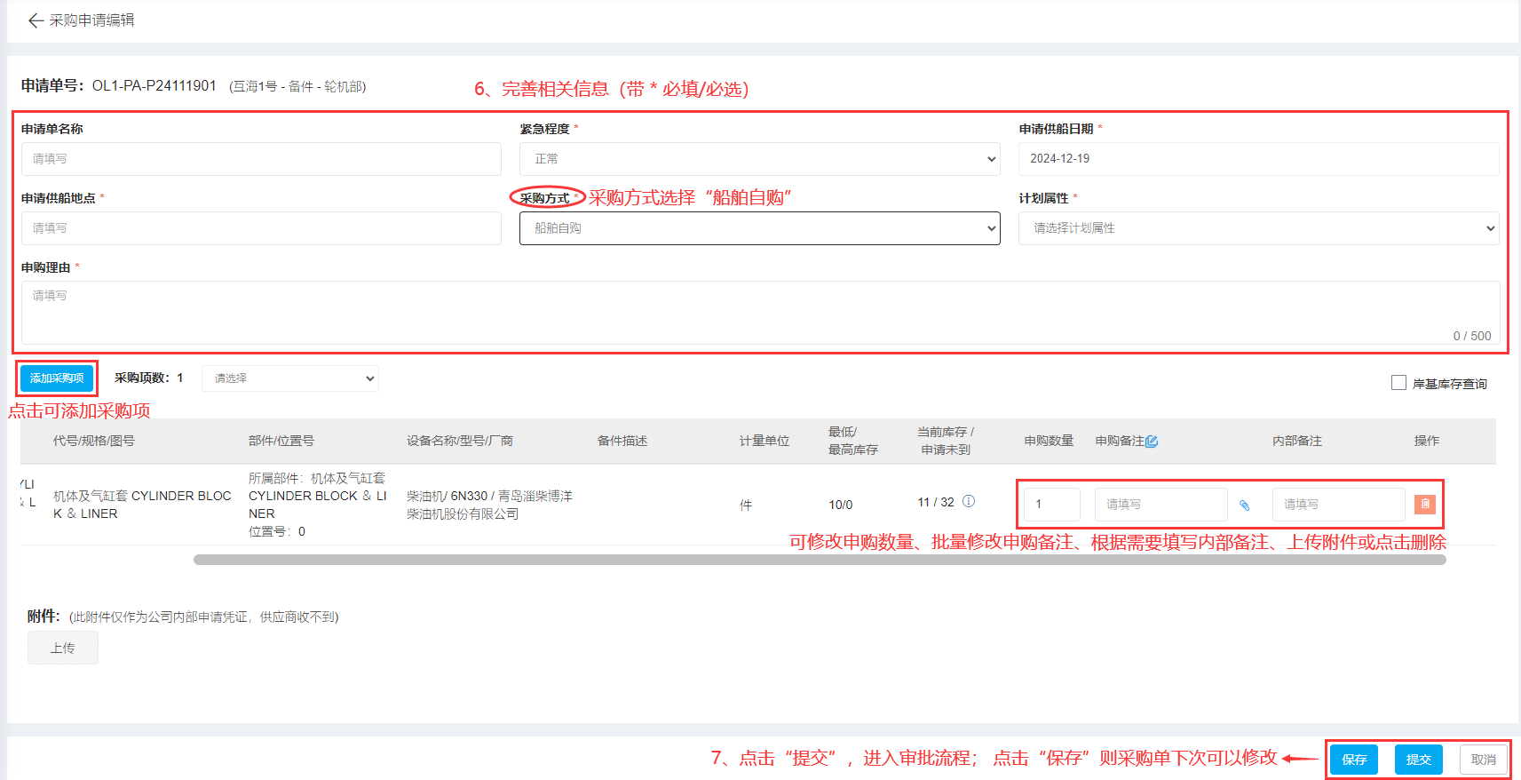Focus the 申请供船地点 input field
The height and width of the screenshot is (780, 1521).
(261, 228)
